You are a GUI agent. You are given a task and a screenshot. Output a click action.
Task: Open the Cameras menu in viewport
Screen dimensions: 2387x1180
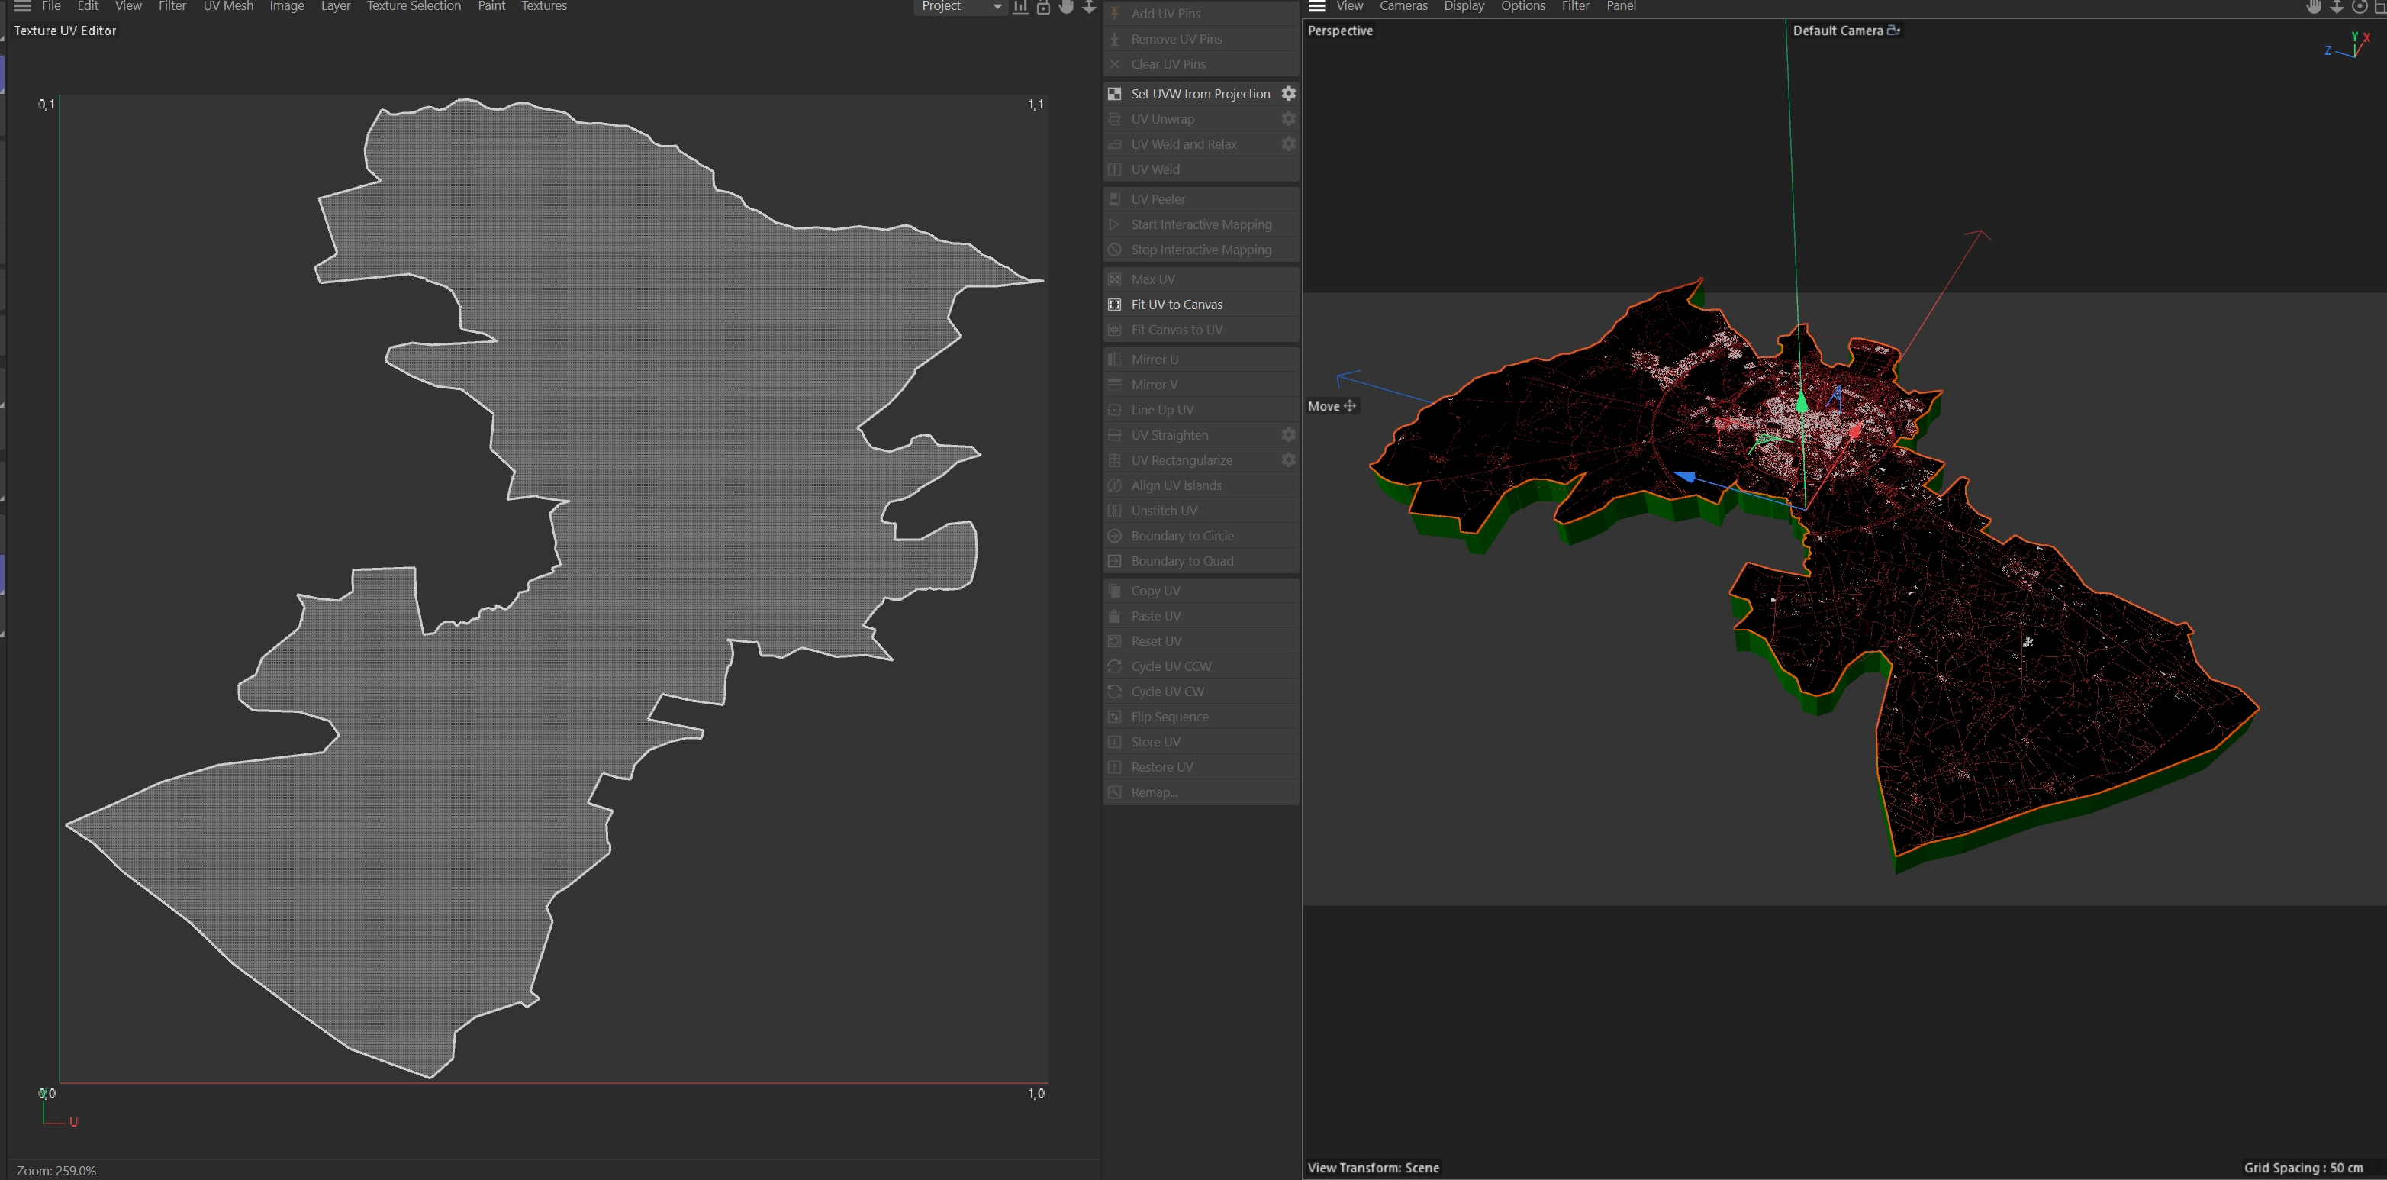pyautogui.click(x=1403, y=7)
